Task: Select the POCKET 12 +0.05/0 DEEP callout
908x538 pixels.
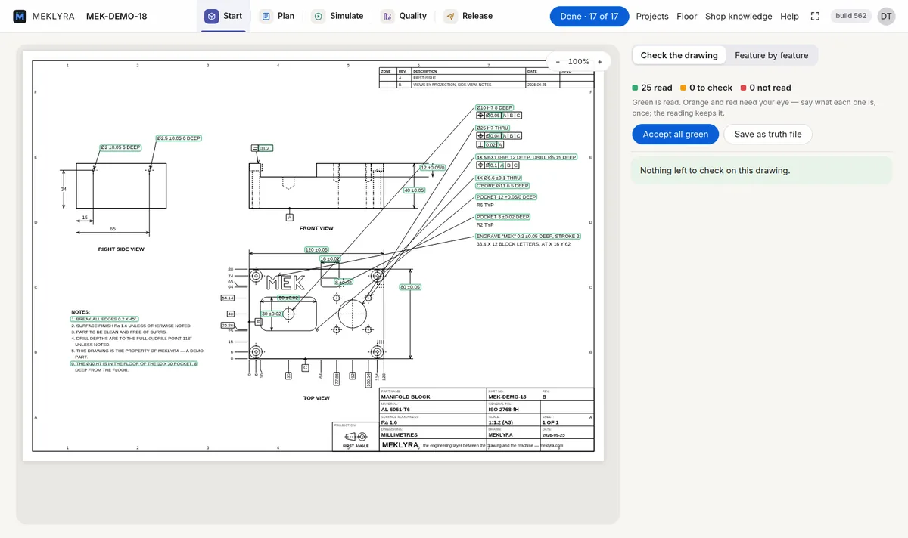Action: coord(506,197)
